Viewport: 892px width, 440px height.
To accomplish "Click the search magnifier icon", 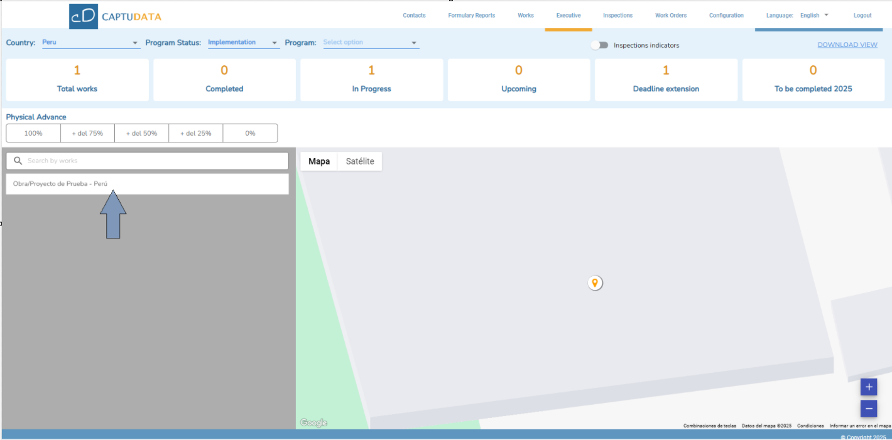I will [18, 161].
